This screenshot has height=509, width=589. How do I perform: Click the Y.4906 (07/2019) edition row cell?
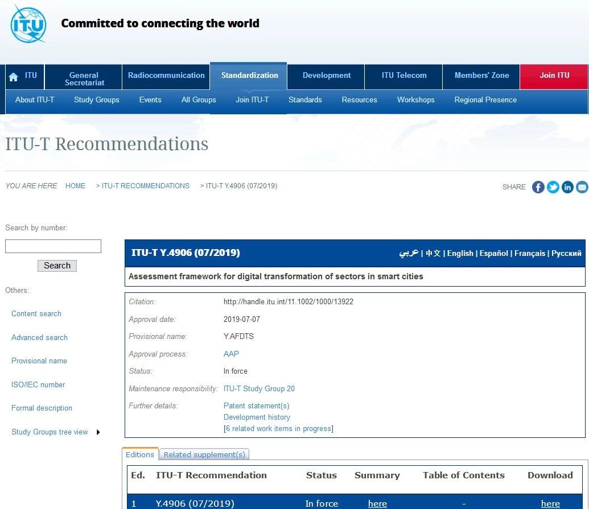point(195,503)
